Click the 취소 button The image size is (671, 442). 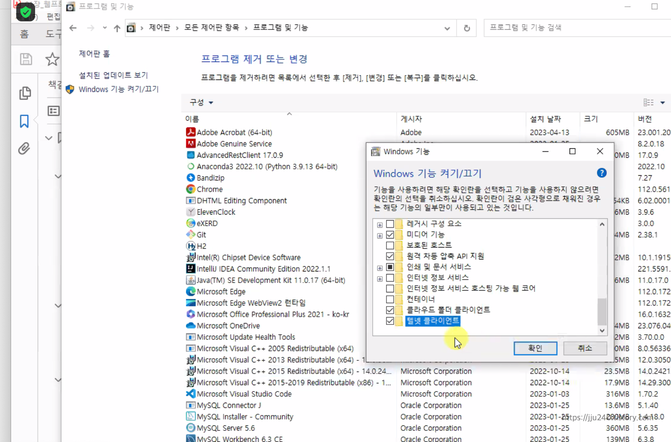[x=585, y=348]
